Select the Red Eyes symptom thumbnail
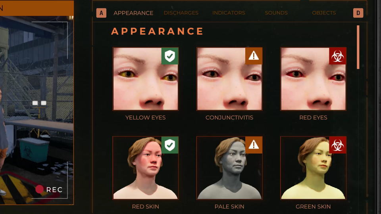This screenshot has height=214, width=381. point(313,79)
